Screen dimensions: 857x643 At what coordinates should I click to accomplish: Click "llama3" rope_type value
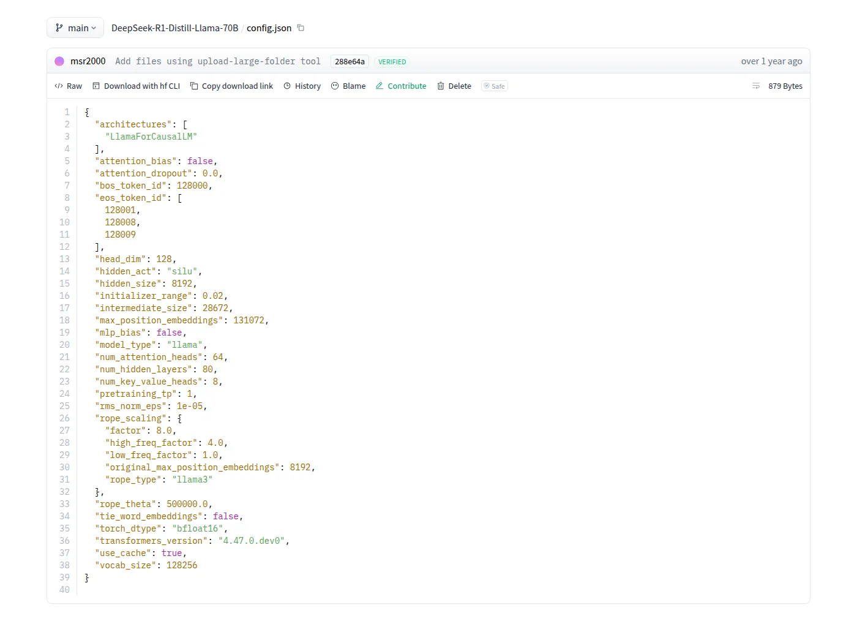(x=192, y=479)
